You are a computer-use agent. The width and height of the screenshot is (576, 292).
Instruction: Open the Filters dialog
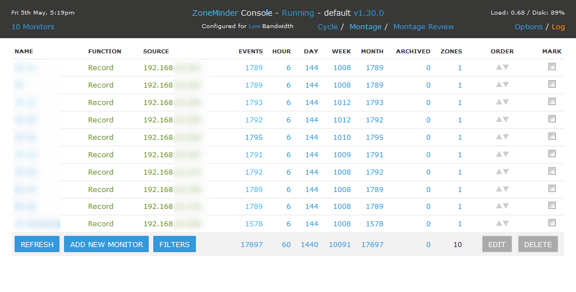coord(175,244)
